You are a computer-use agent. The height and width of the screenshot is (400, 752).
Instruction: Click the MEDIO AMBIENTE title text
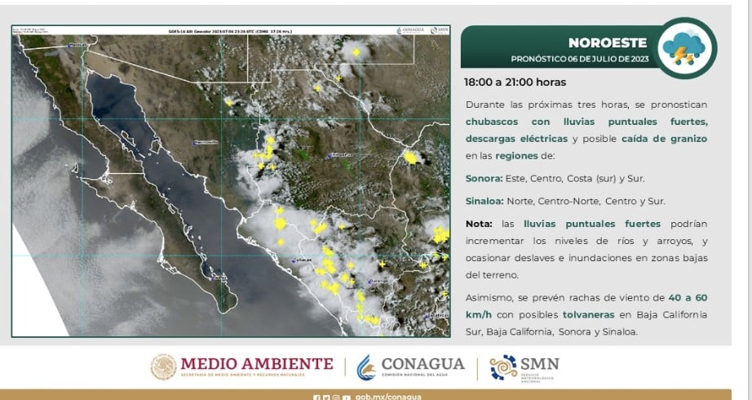coord(257,363)
